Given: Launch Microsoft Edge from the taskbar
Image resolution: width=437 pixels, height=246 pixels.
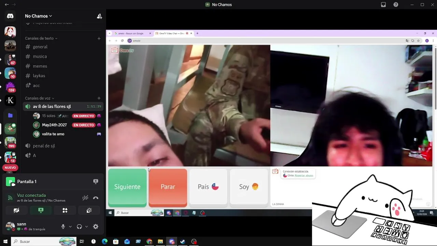Looking at the screenshot, I should (104, 242).
